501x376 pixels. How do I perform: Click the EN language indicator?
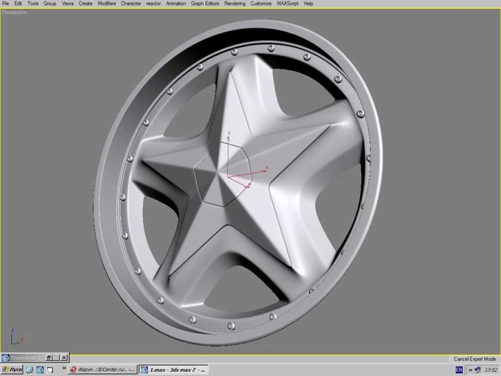(x=459, y=370)
